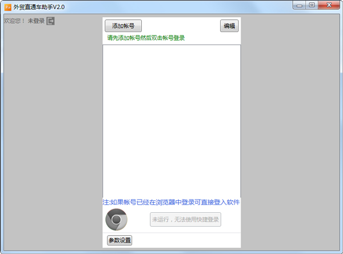Click the 未登录 status text
The height and width of the screenshot is (254, 343).
click(x=36, y=21)
